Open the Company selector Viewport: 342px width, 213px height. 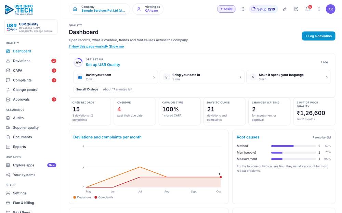tap(100, 9)
